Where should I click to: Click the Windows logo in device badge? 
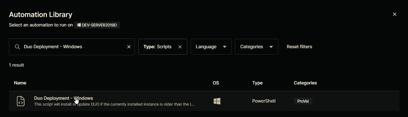(79, 25)
